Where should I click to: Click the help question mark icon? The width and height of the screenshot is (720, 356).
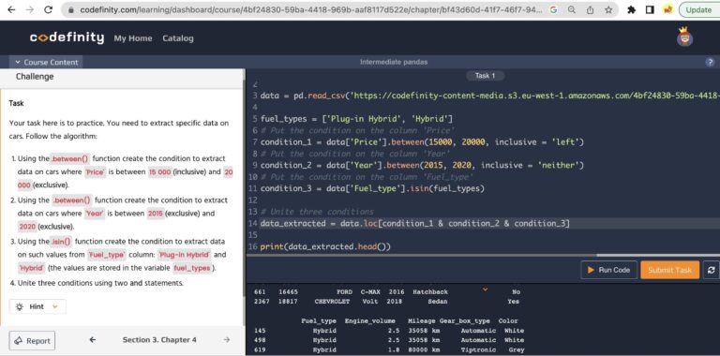coord(710,63)
